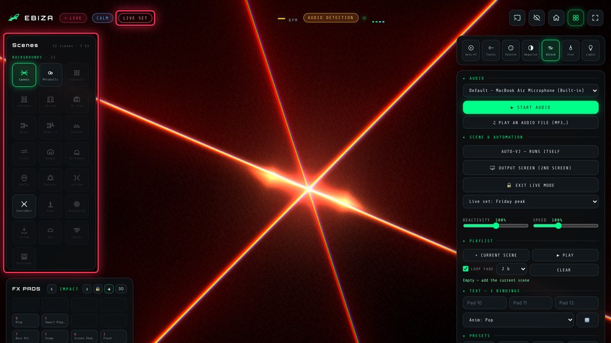This screenshot has width=611, height=343.
Task: Click the cast screen icon
Action: tap(517, 18)
